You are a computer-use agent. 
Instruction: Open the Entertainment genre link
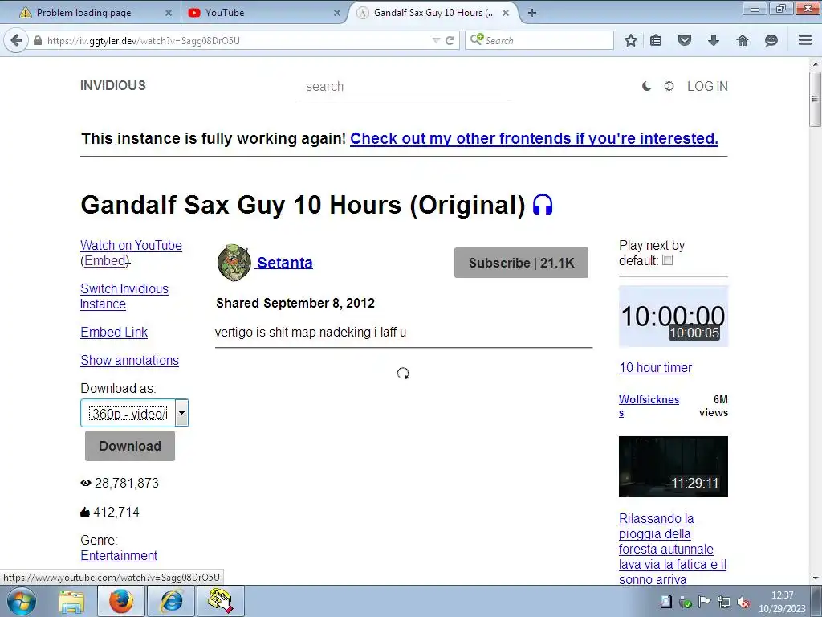coord(119,555)
